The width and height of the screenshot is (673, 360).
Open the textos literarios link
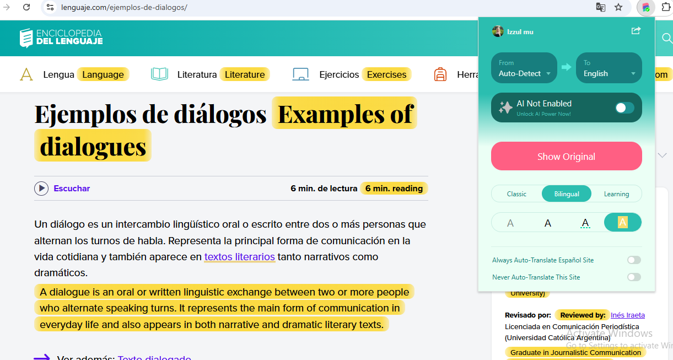click(x=239, y=257)
